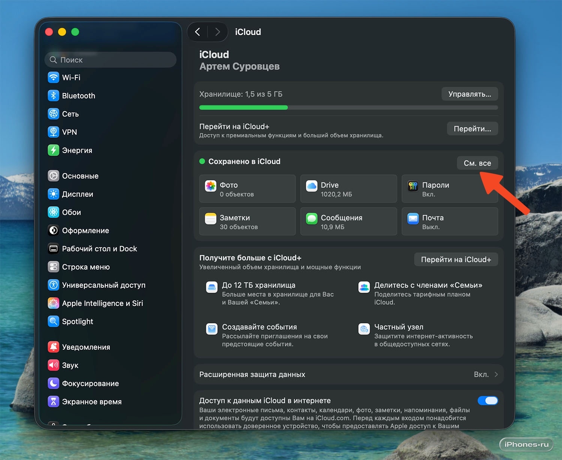Go forward with the right chevron
The image size is (562, 460).
pos(218,32)
